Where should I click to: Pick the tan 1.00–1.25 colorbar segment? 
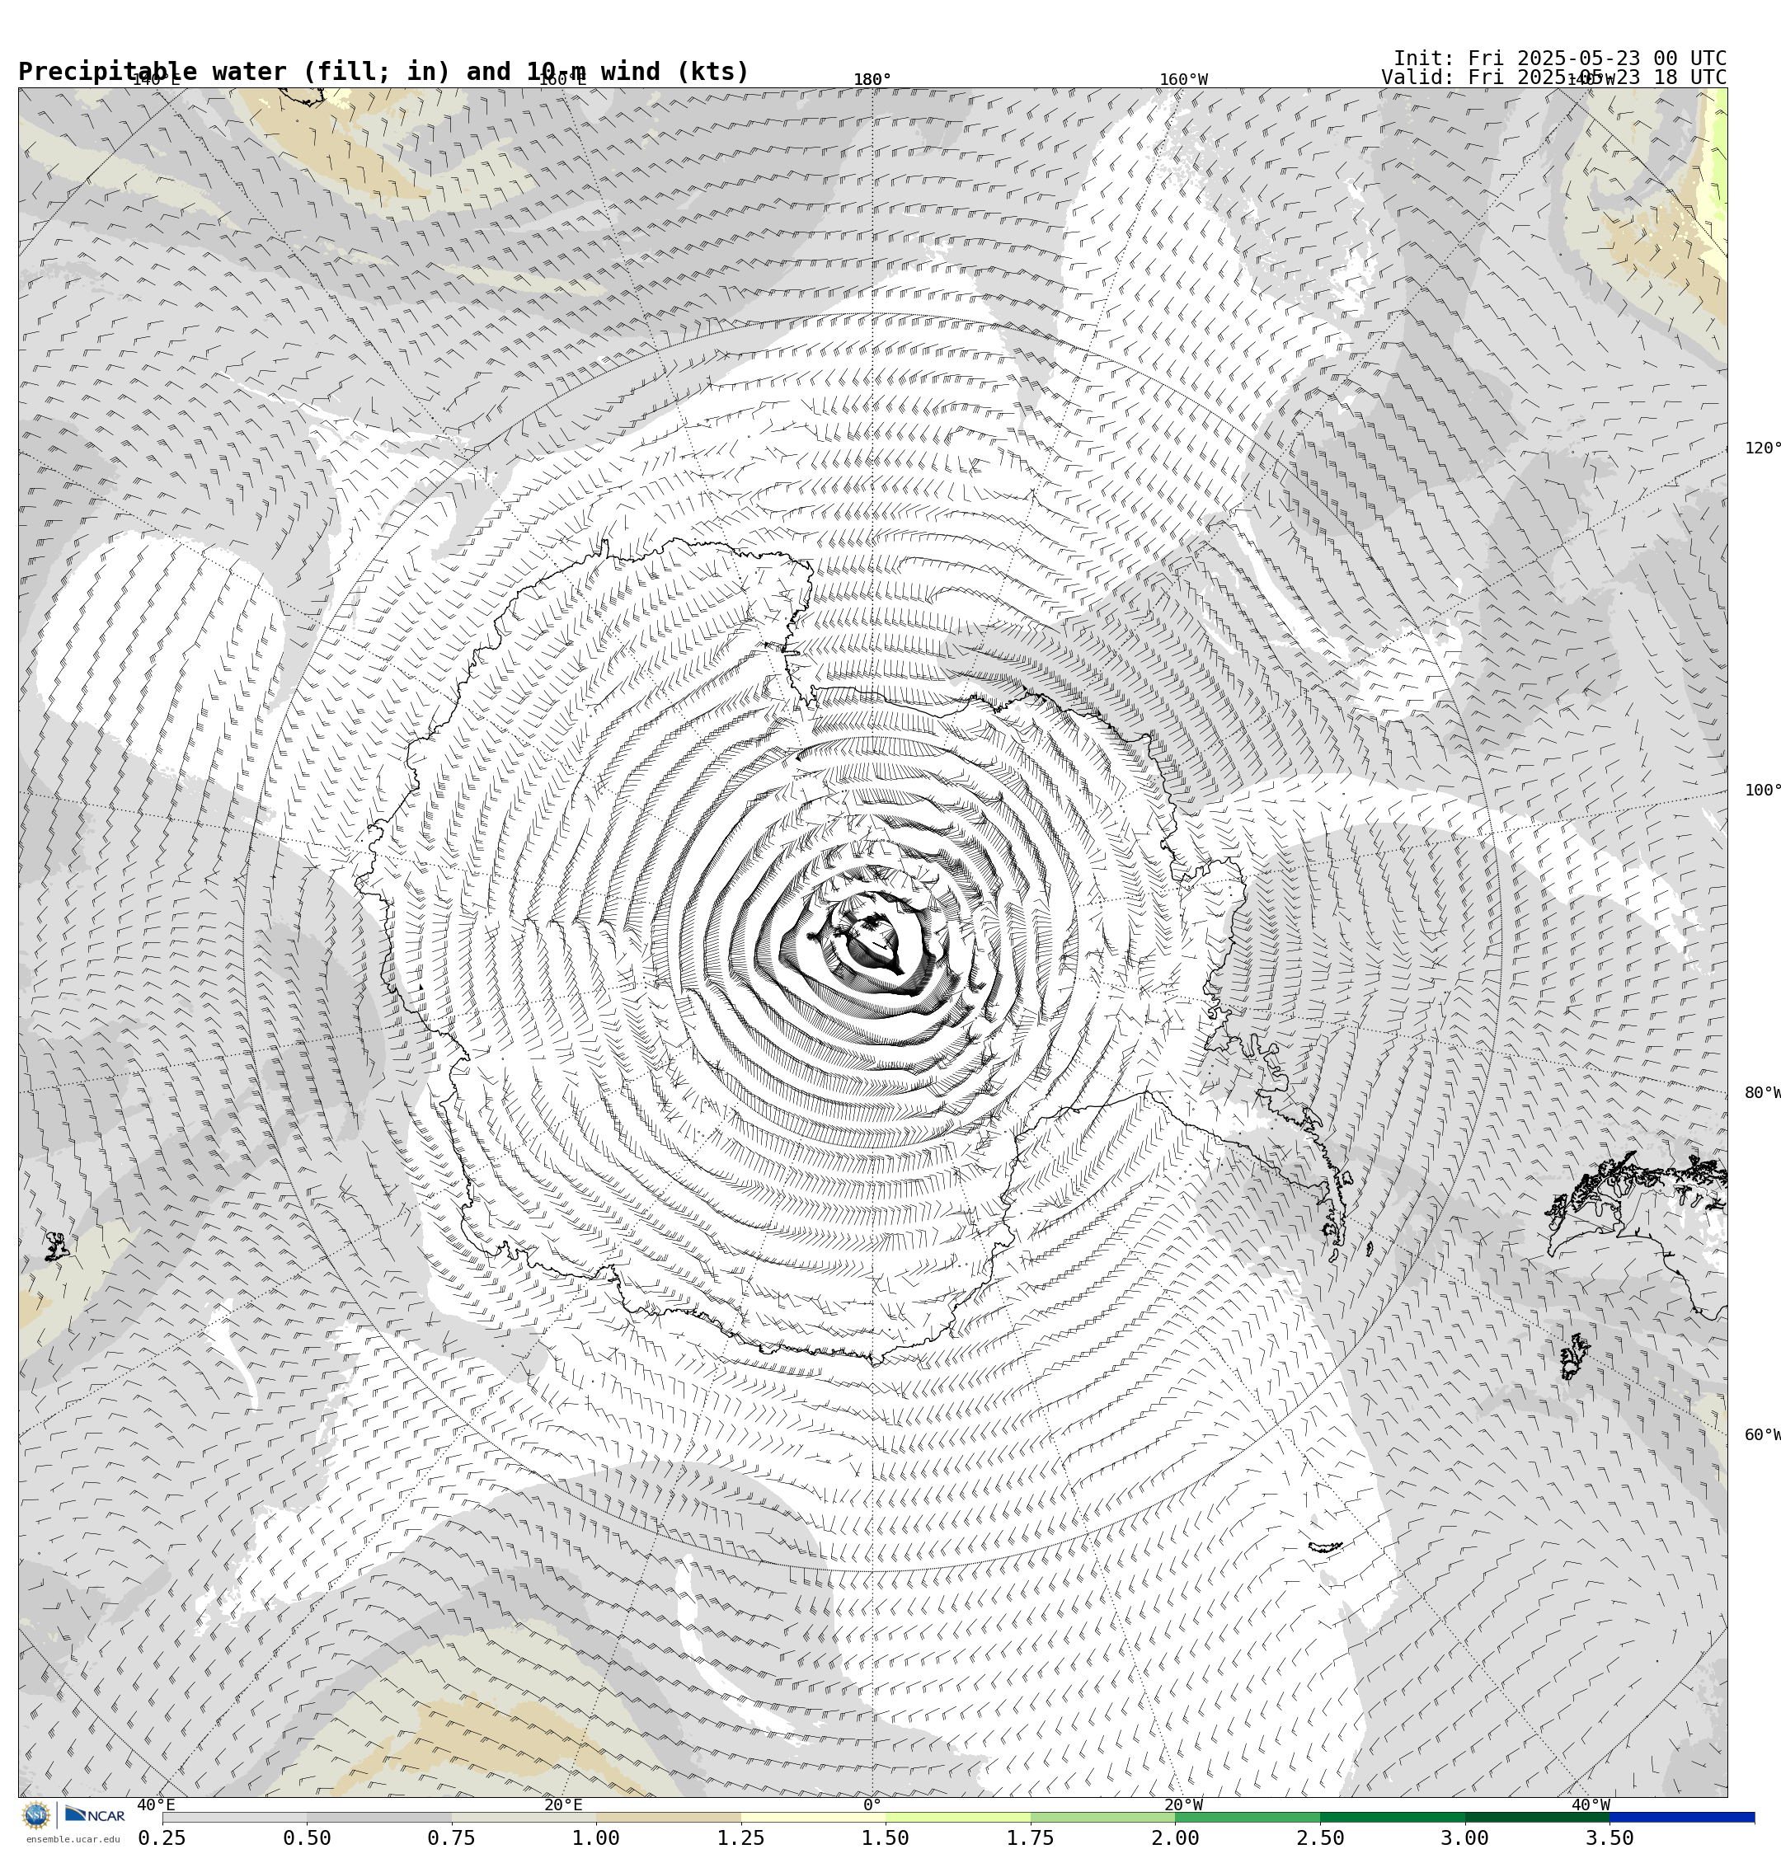(x=668, y=1817)
